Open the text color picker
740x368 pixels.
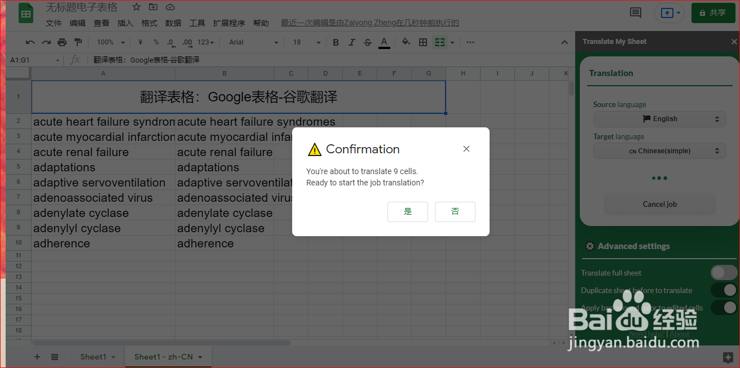coord(384,42)
